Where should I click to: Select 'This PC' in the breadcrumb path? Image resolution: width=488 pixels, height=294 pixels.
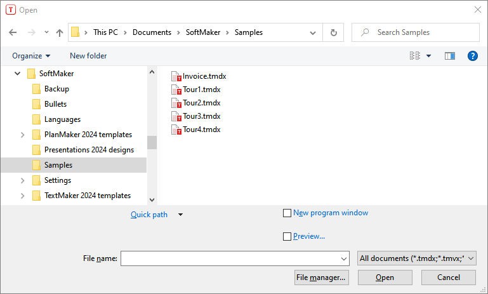pos(105,32)
